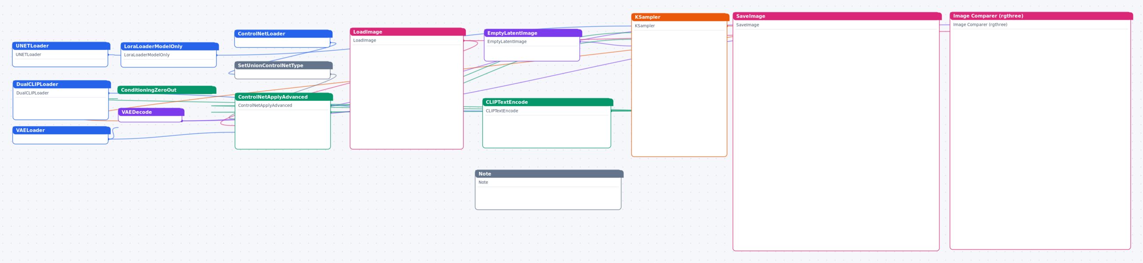Click the VAEDecode node header
The height and width of the screenshot is (263, 1143).
[151, 112]
